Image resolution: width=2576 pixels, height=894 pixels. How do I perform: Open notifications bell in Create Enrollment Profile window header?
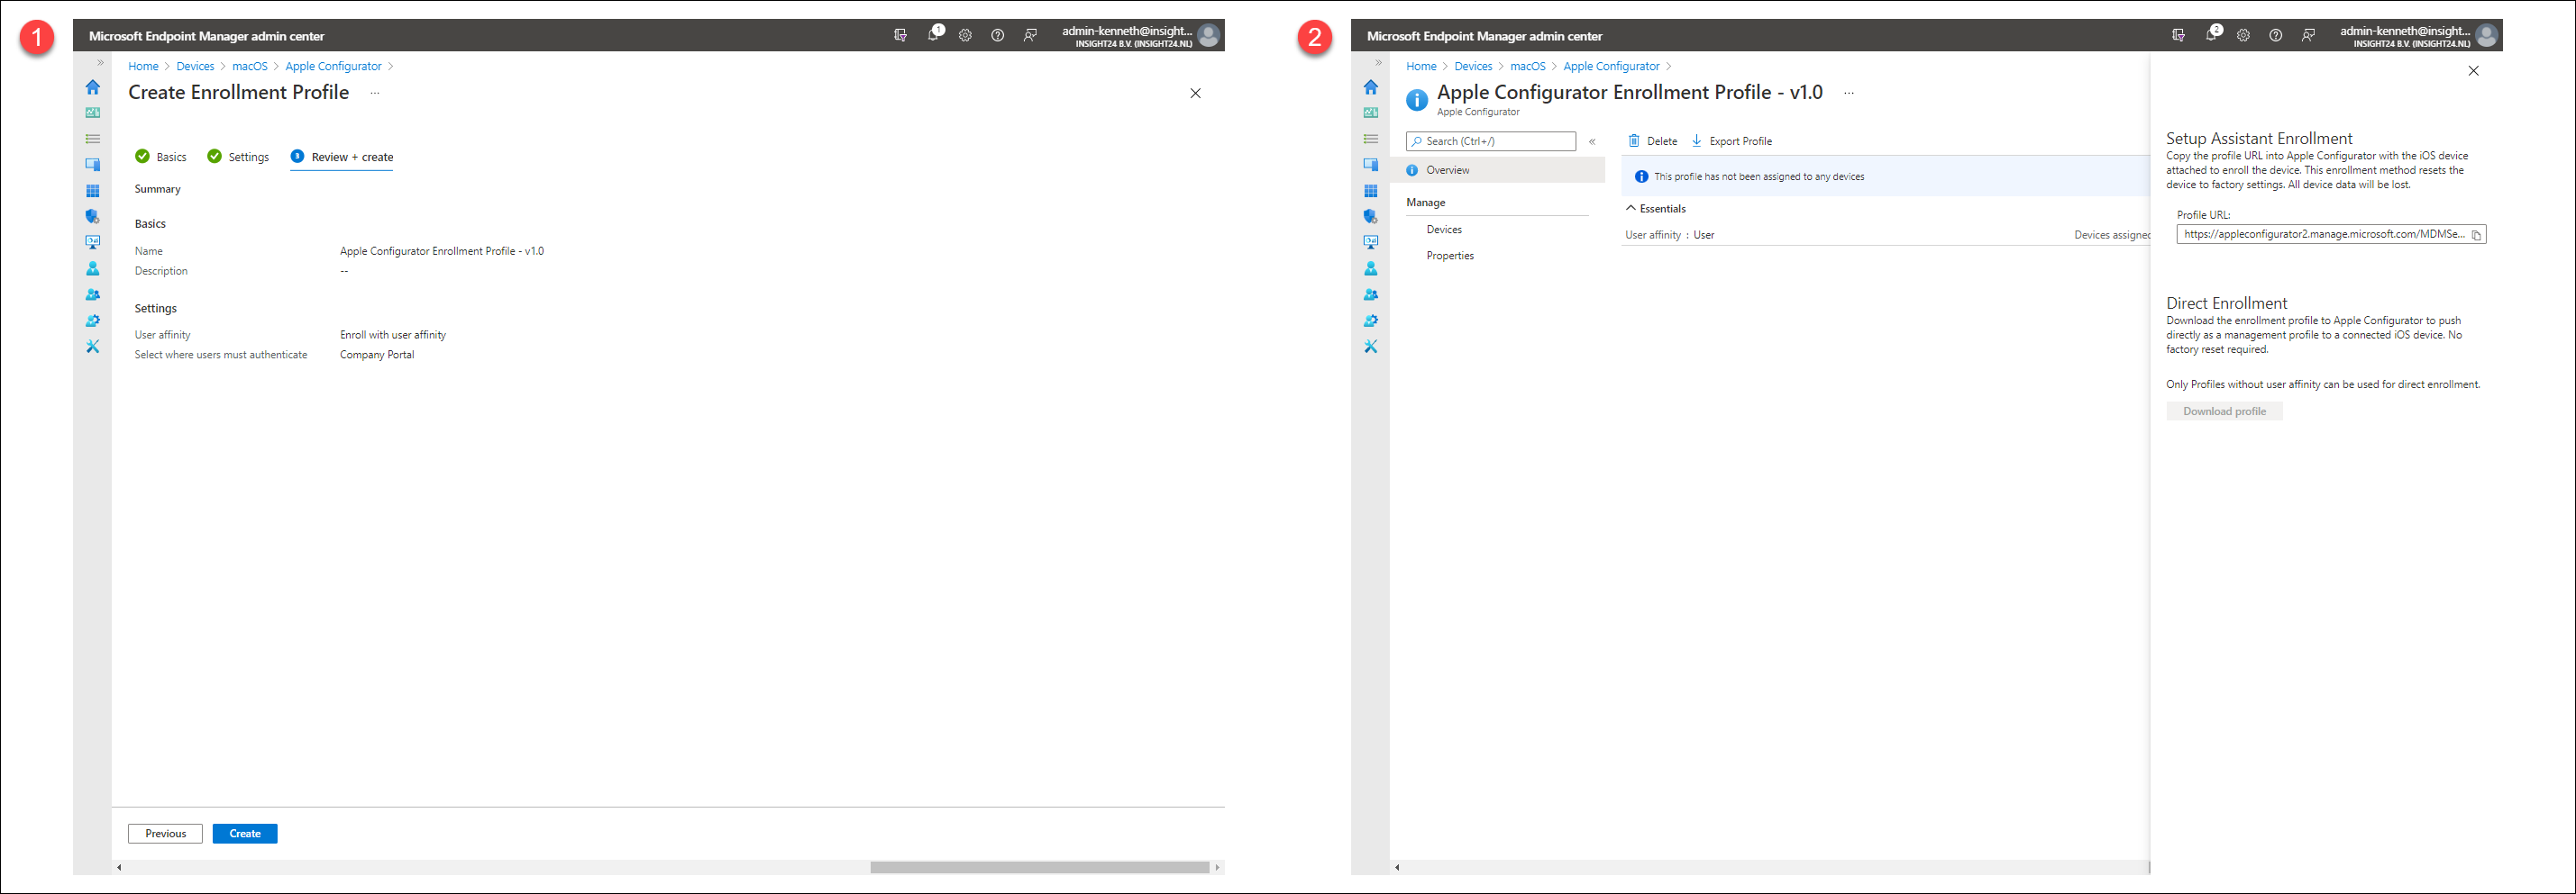pos(933,35)
